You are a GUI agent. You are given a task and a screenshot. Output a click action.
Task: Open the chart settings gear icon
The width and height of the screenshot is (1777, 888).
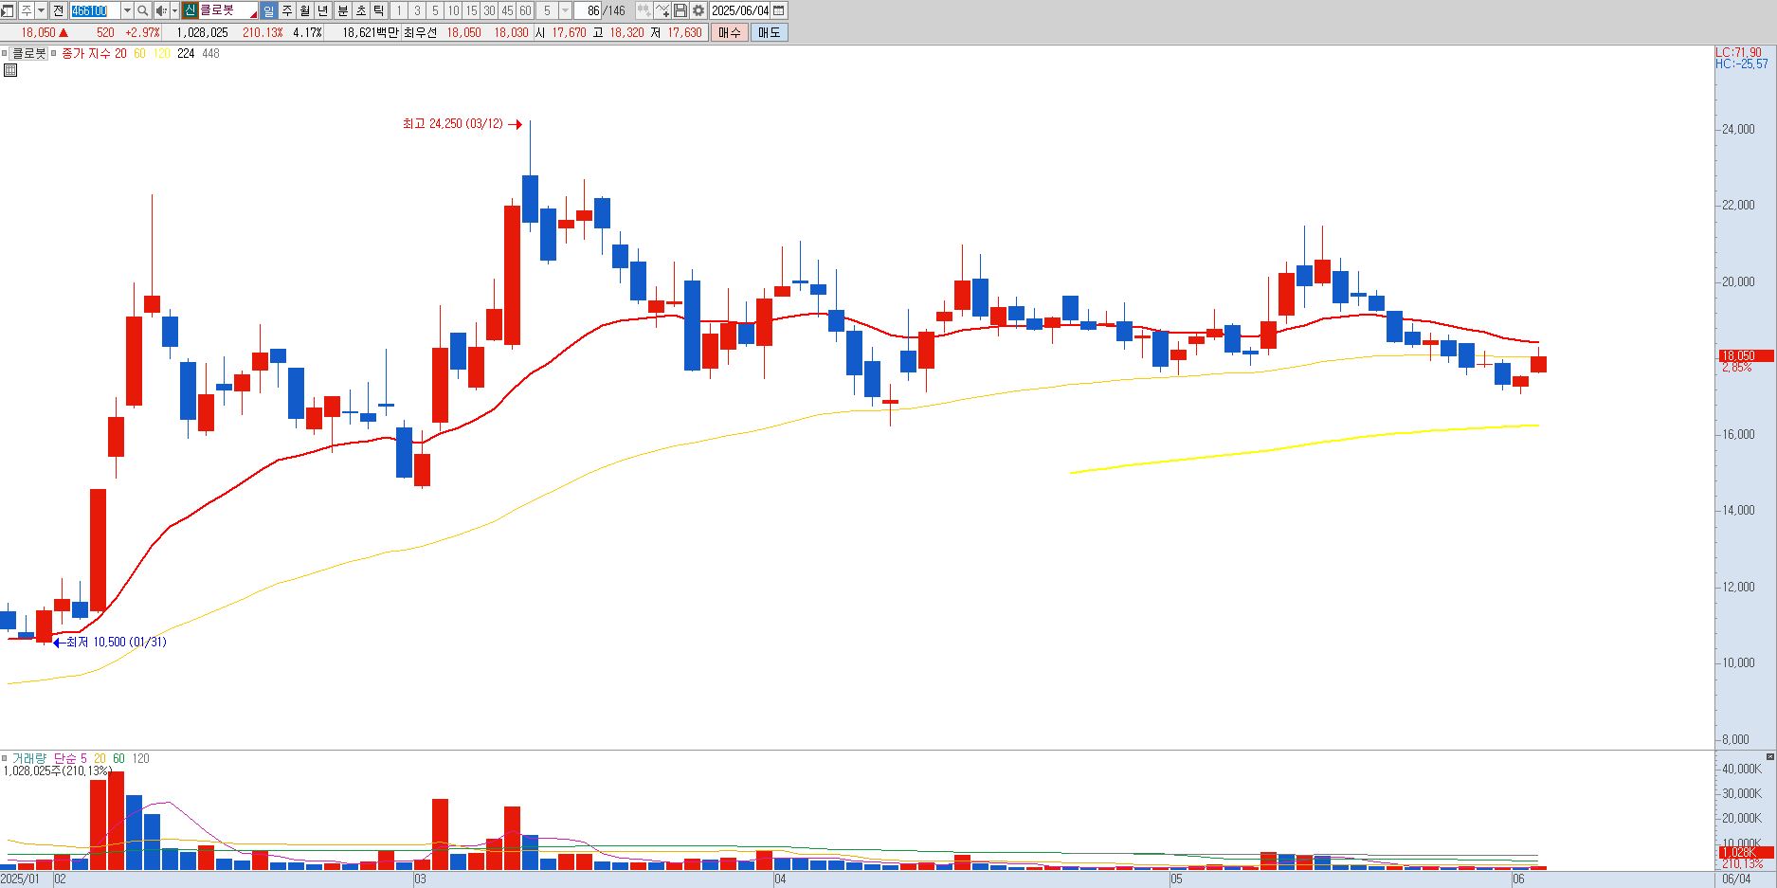pos(698,10)
